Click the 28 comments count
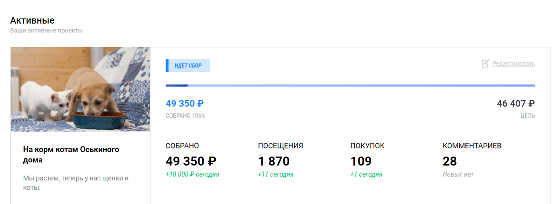This screenshot has width=558, height=204. 450,161
